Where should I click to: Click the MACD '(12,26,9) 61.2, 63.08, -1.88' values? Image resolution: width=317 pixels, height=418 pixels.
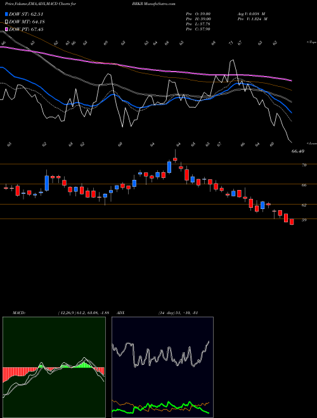point(83,313)
